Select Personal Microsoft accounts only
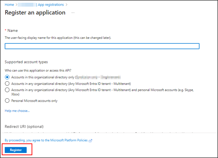The height and width of the screenshot is (158, 218). [7, 101]
